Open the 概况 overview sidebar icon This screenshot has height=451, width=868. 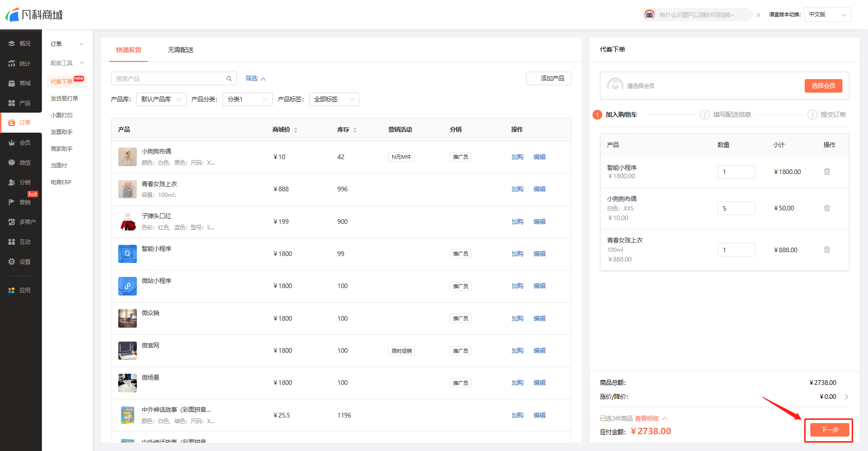pyautogui.click(x=12, y=43)
